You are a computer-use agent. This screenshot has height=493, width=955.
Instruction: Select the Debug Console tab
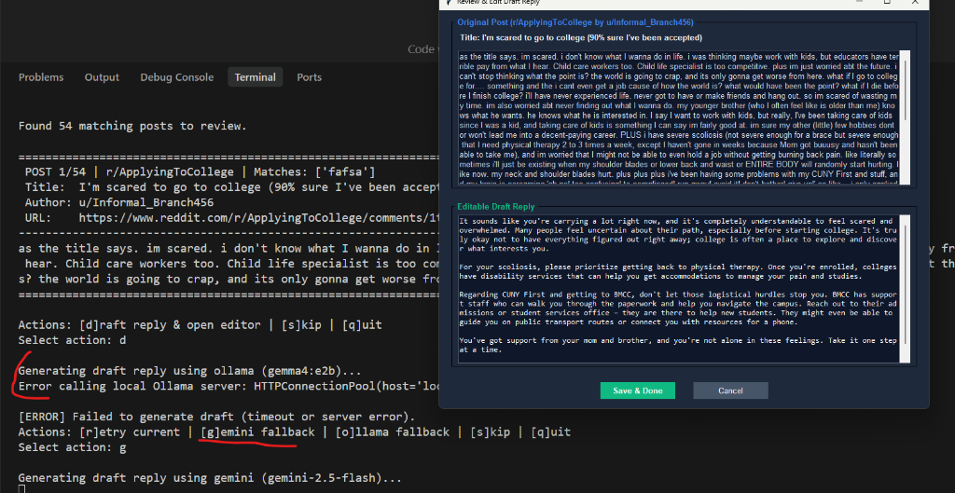[x=176, y=77]
